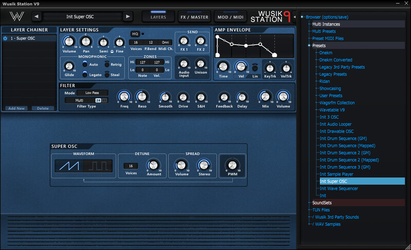Open Filter Type Multi dropdown

80,100
